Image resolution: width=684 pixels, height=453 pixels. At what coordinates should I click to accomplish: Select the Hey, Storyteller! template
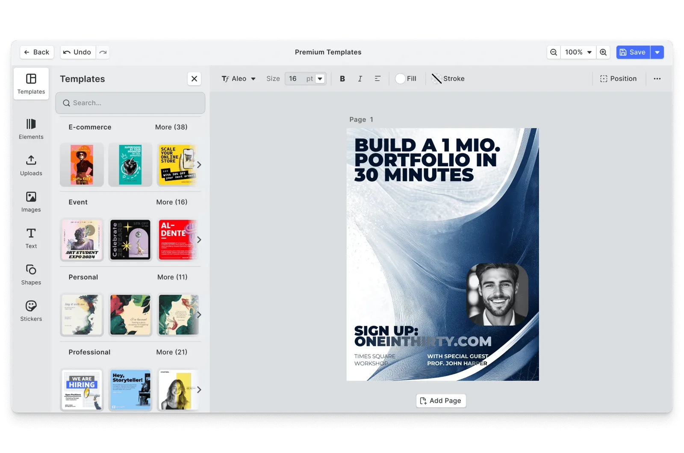click(x=130, y=390)
